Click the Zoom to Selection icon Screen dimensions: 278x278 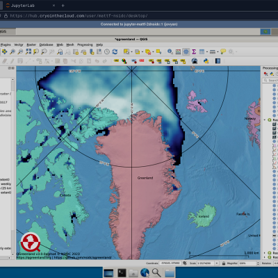36,51
